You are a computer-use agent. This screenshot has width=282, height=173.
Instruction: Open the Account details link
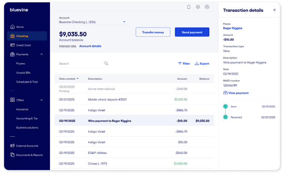point(90,46)
